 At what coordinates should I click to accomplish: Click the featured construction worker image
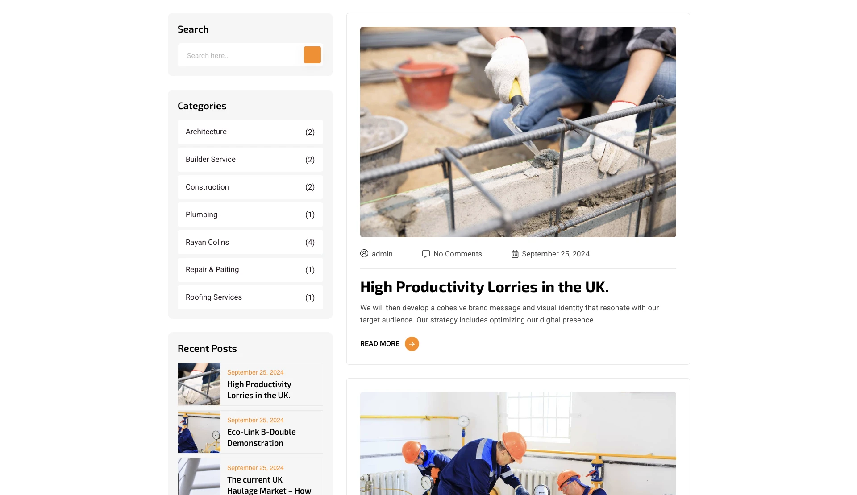point(518,132)
